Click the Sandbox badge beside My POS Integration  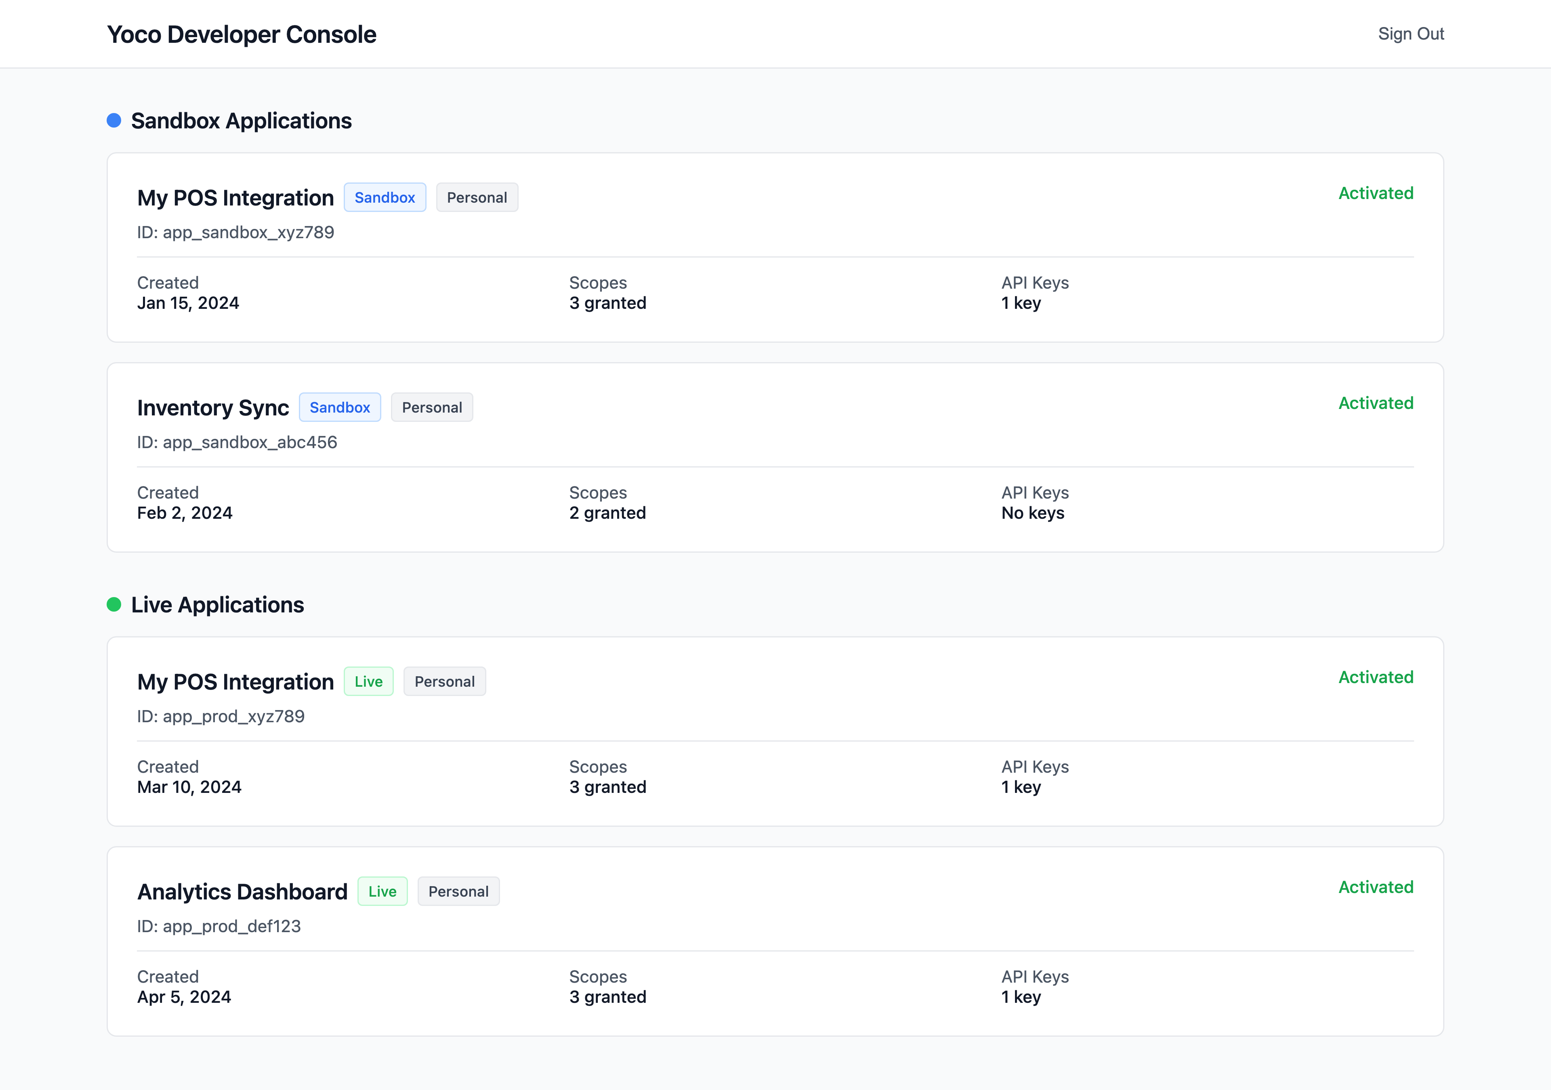point(385,197)
